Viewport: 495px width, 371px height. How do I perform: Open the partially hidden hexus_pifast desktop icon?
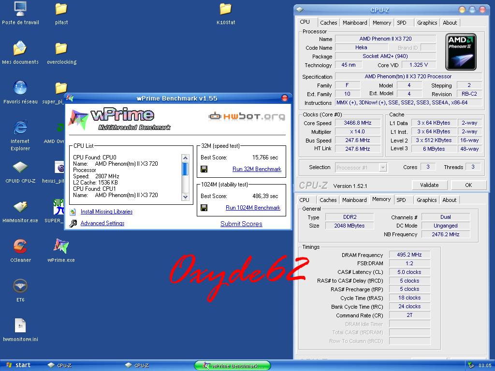coord(59,167)
